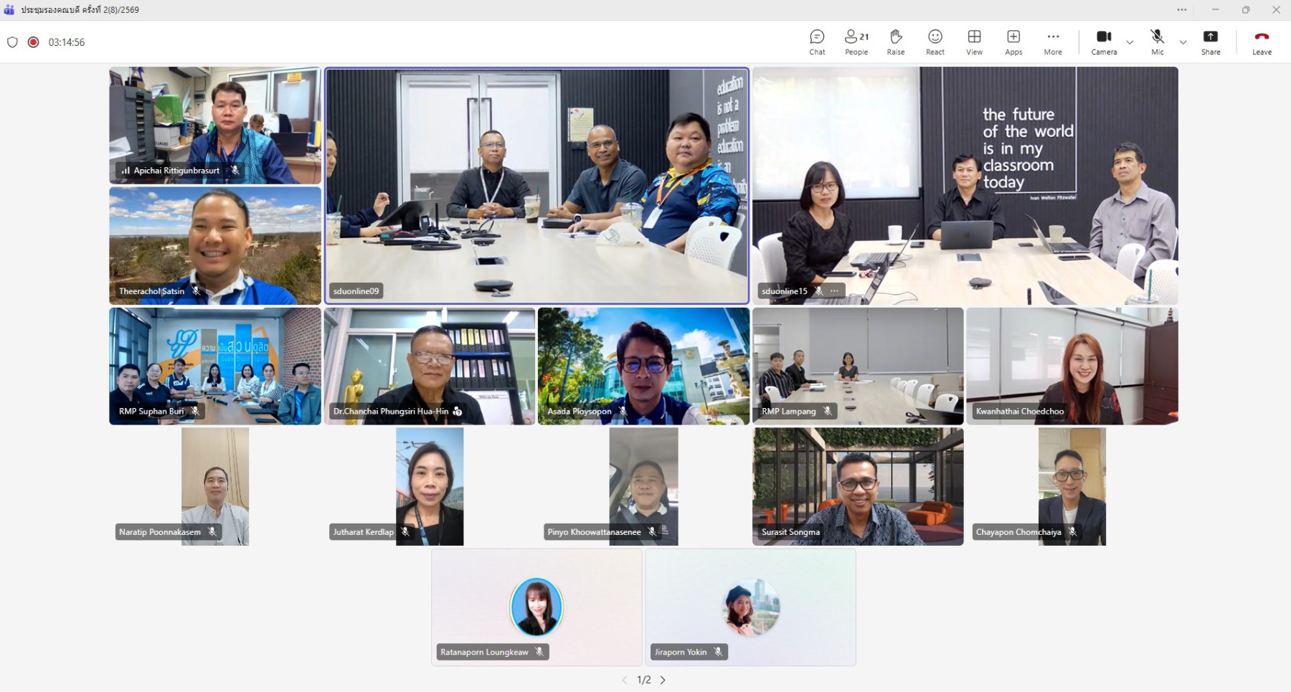
Task: Go to next page of participants
Action: click(663, 680)
